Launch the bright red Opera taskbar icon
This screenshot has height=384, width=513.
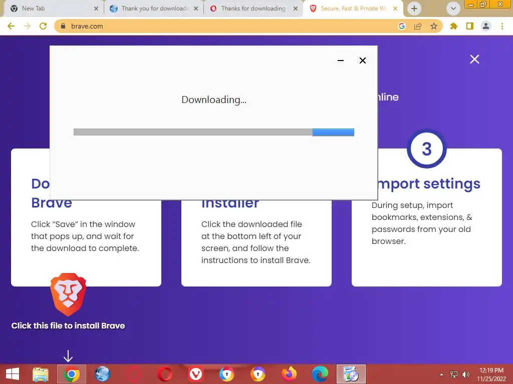(164, 374)
